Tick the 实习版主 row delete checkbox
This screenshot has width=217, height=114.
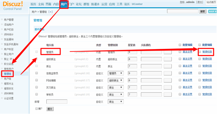coord(37,87)
